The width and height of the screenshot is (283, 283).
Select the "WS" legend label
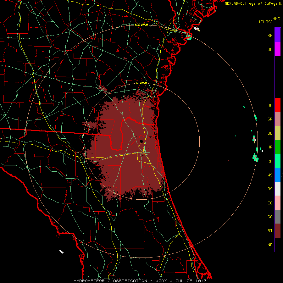click(x=270, y=175)
